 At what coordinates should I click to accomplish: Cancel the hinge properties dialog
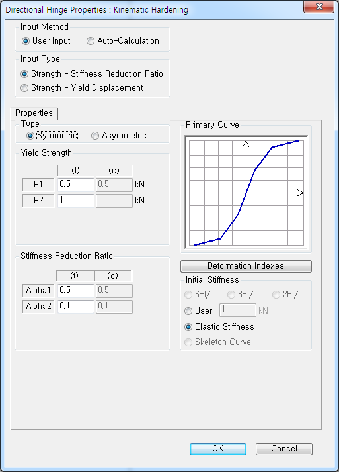pyautogui.click(x=284, y=449)
